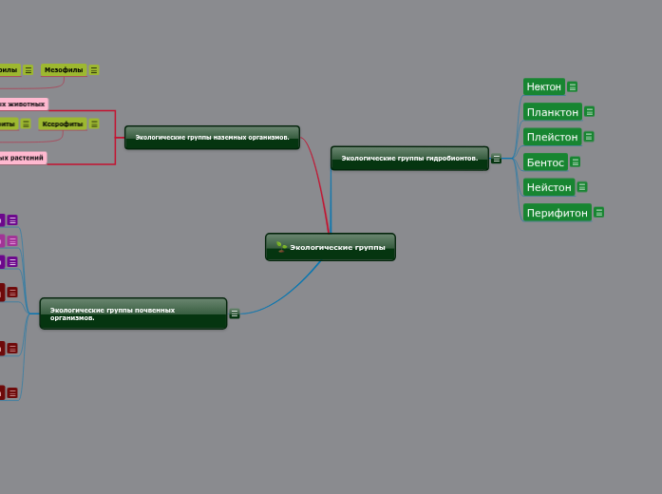Click the note icon beside Перифитон
Image resolution: width=662 pixels, height=494 pixels.
(599, 213)
